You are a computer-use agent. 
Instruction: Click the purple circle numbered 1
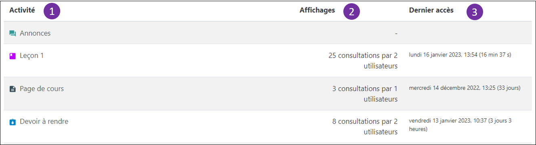coord(52,12)
